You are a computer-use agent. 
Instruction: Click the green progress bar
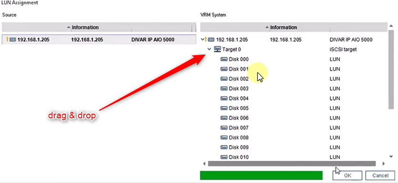click(x=261, y=175)
